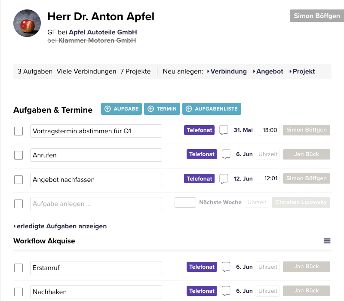The image size is (344, 301).
Task: Open comment bubble for Angebot nachfassen task
Action: pyautogui.click(x=224, y=178)
